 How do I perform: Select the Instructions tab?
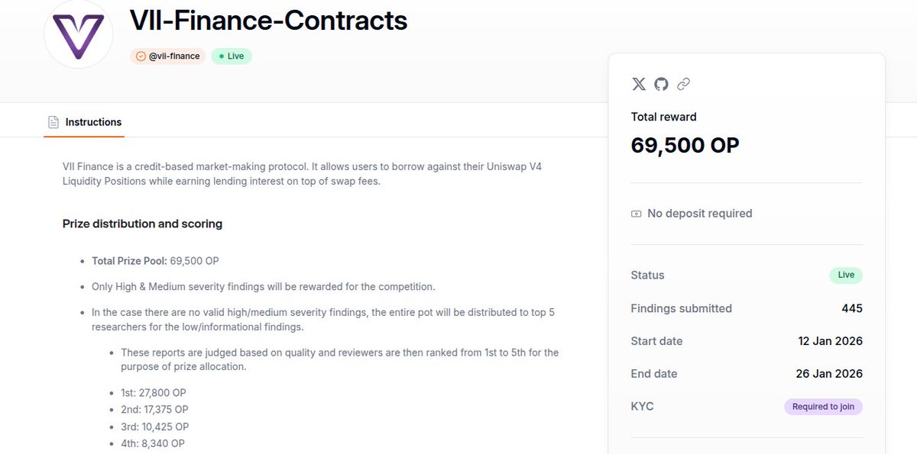point(93,122)
